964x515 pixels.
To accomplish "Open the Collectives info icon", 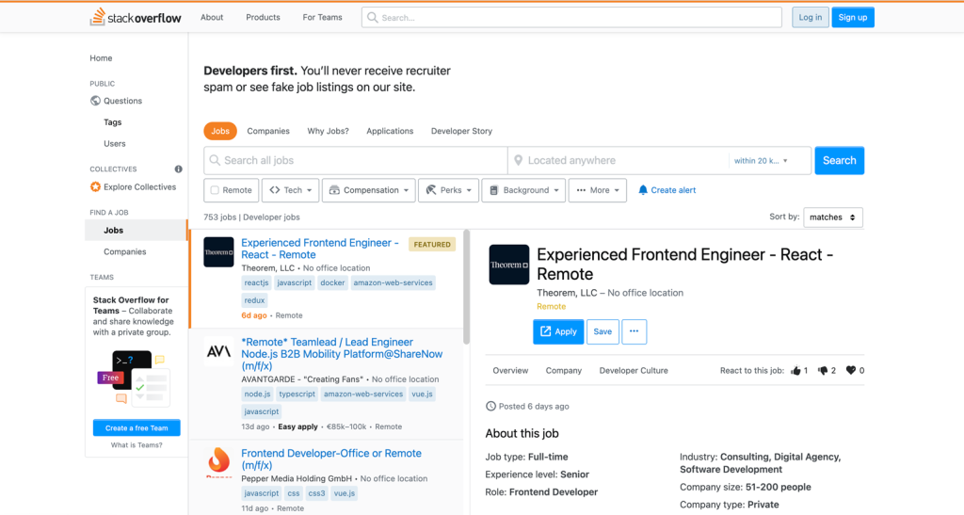I will pyautogui.click(x=178, y=169).
